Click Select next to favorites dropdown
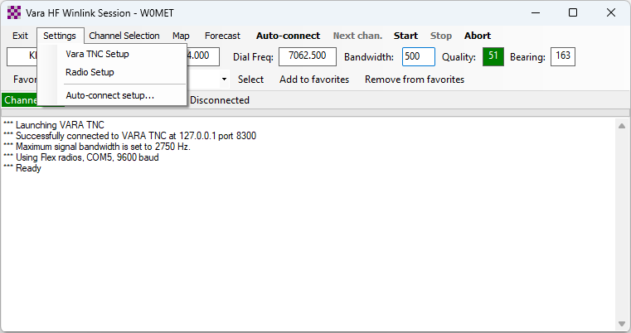The image size is (631, 333). pyautogui.click(x=250, y=80)
